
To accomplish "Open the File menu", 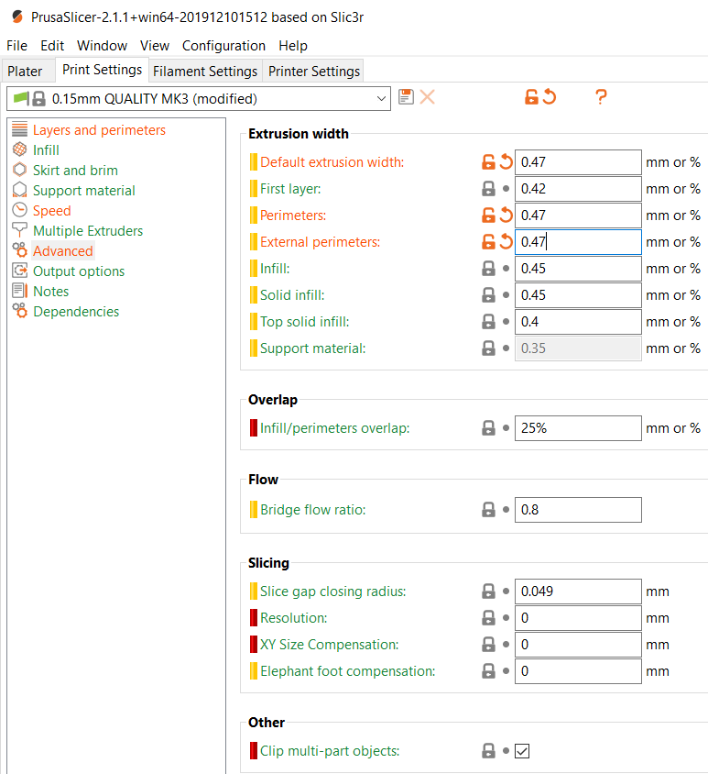I will tap(16, 46).
